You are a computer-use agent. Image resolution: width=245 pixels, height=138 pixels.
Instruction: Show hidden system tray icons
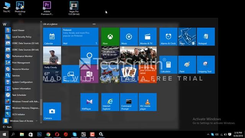pos(208,135)
